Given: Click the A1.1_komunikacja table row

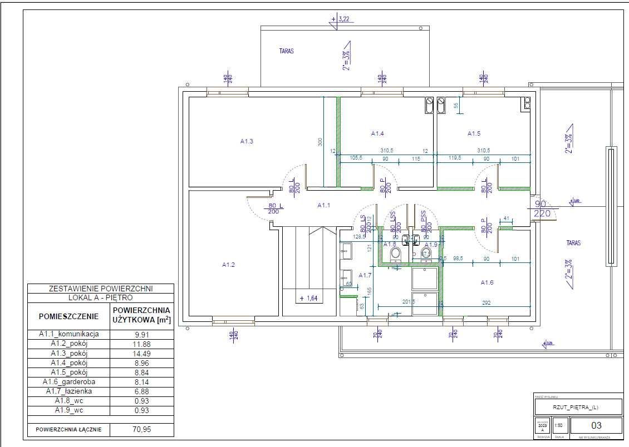Looking at the screenshot, I should tap(101, 335).
